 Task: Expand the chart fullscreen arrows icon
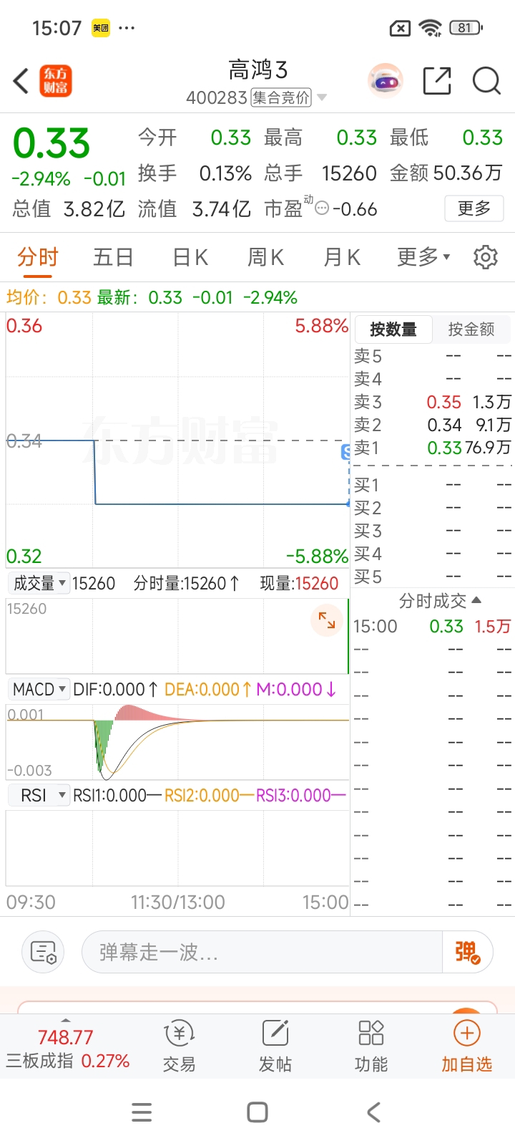tap(326, 620)
